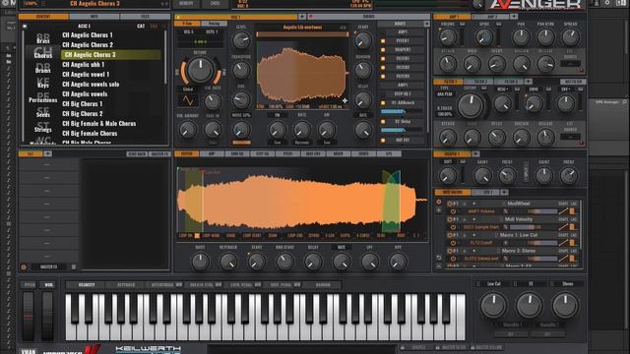This screenshot has width=630, height=354.
Task: Click the MOD FILTER button
Action: [573, 82]
